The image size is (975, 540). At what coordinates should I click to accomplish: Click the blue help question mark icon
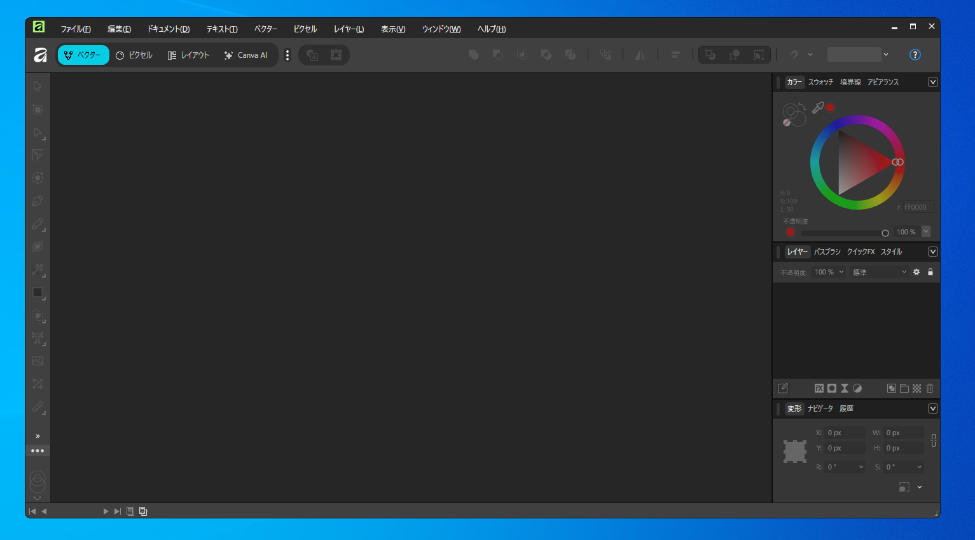tap(915, 55)
